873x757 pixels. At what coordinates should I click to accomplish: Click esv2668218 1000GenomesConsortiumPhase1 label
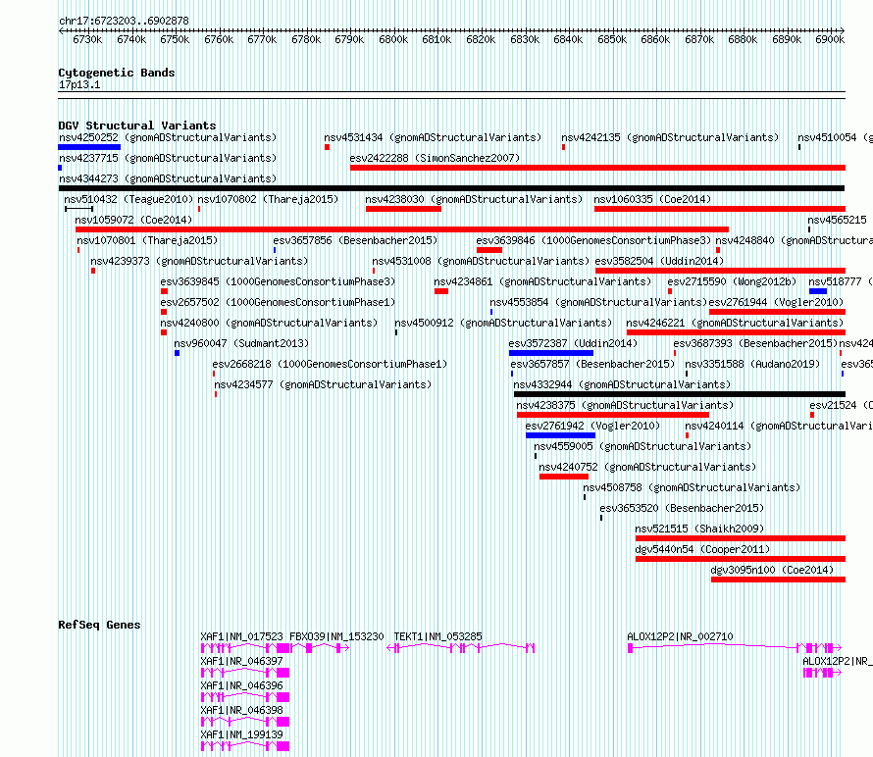330,364
